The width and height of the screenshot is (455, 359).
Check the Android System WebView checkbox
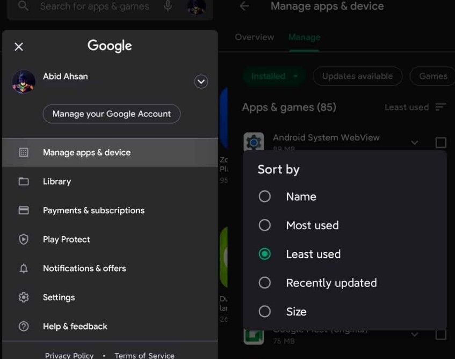click(x=440, y=143)
